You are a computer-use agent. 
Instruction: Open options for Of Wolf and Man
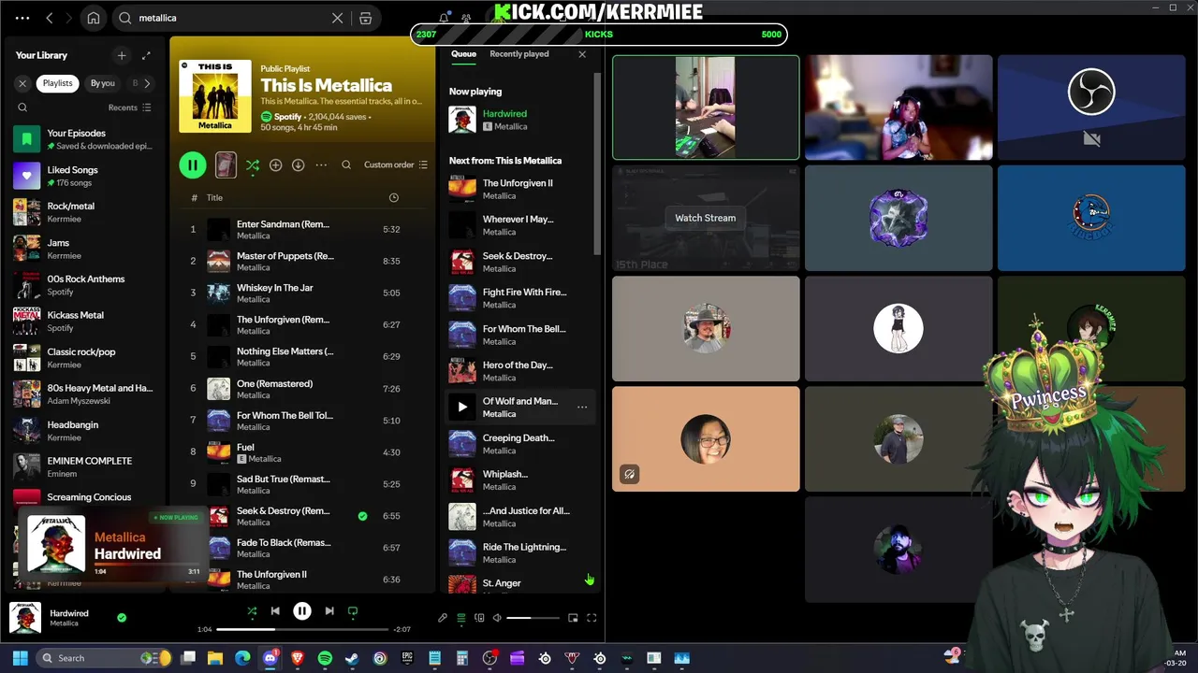pyautogui.click(x=582, y=407)
